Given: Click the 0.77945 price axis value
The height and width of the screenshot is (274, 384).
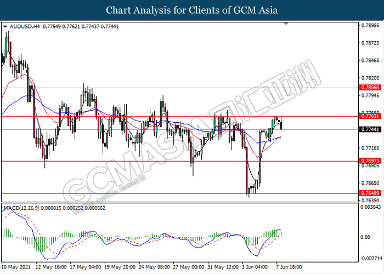Looking at the screenshot, I should click(x=370, y=95).
